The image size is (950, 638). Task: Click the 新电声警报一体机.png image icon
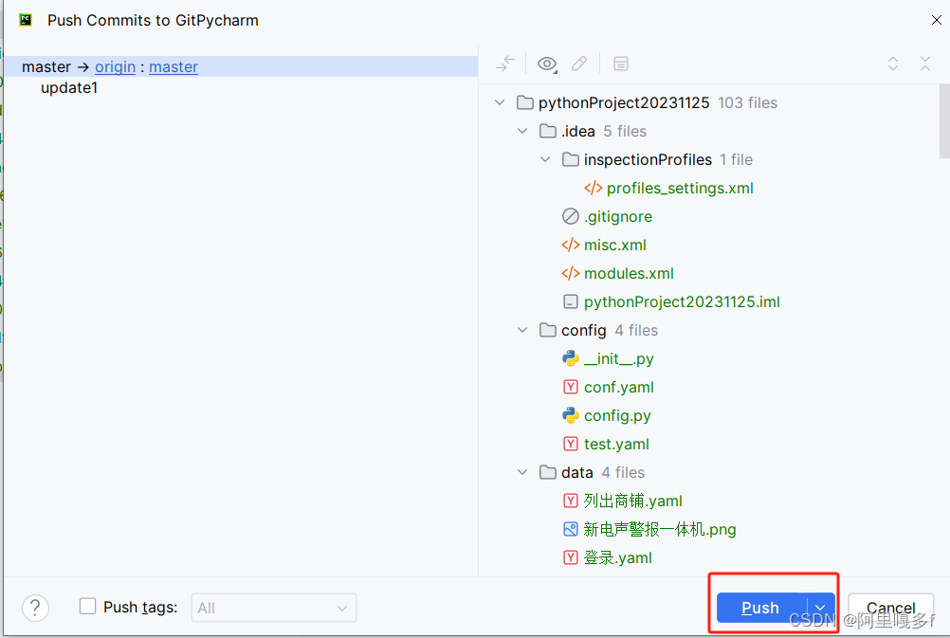(570, 530)
